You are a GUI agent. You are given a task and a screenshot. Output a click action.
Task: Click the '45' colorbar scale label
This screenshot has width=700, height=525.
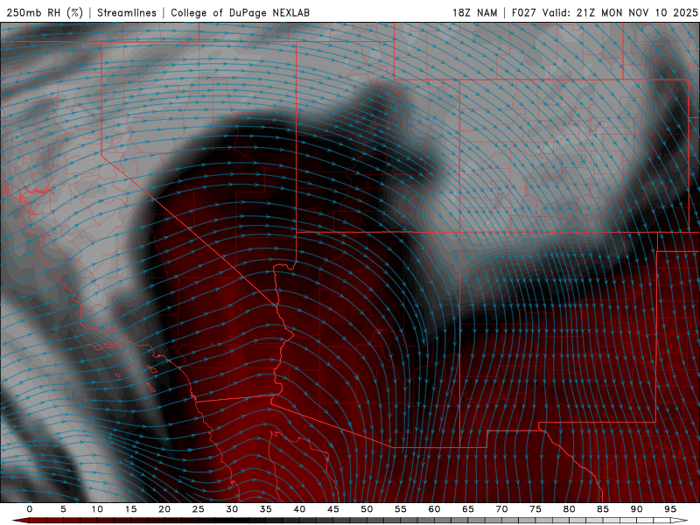coord(333,509)
